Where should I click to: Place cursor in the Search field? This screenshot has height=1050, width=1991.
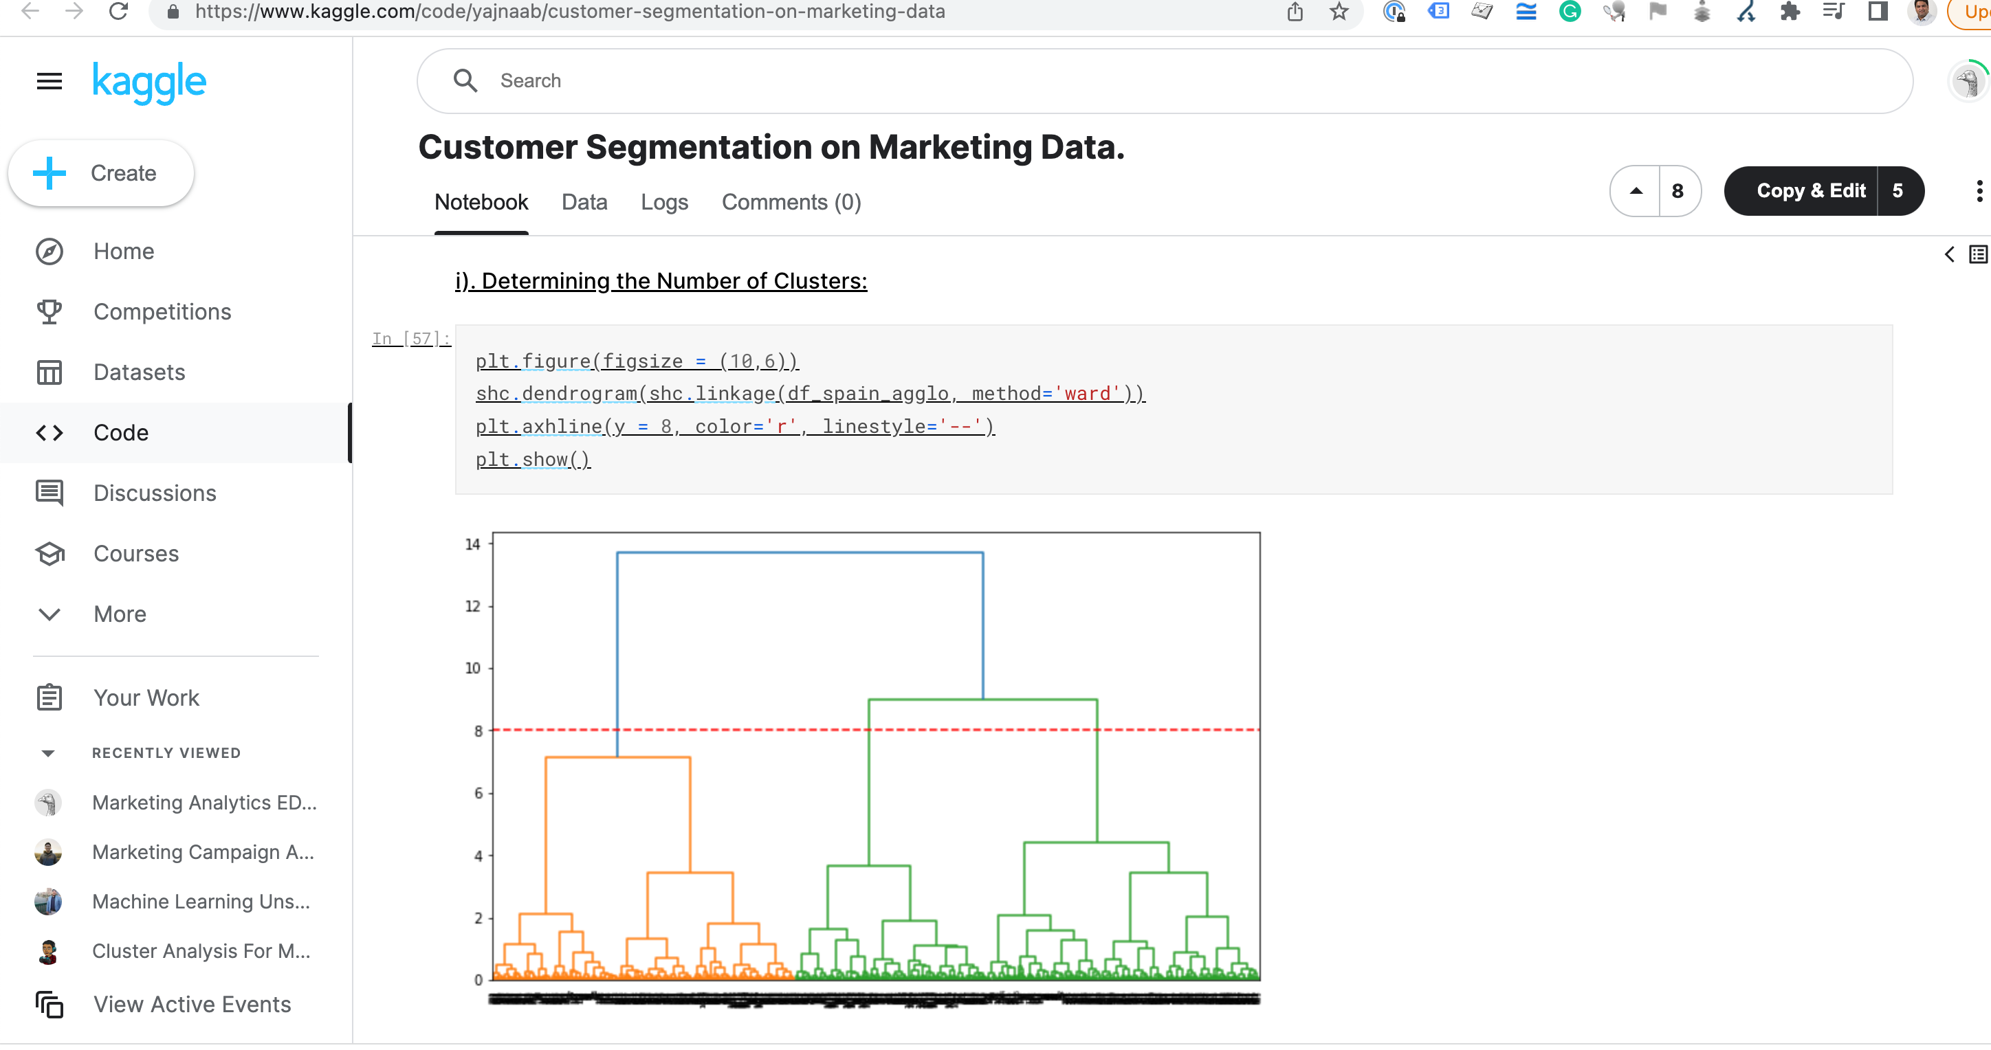pos(773,80)
